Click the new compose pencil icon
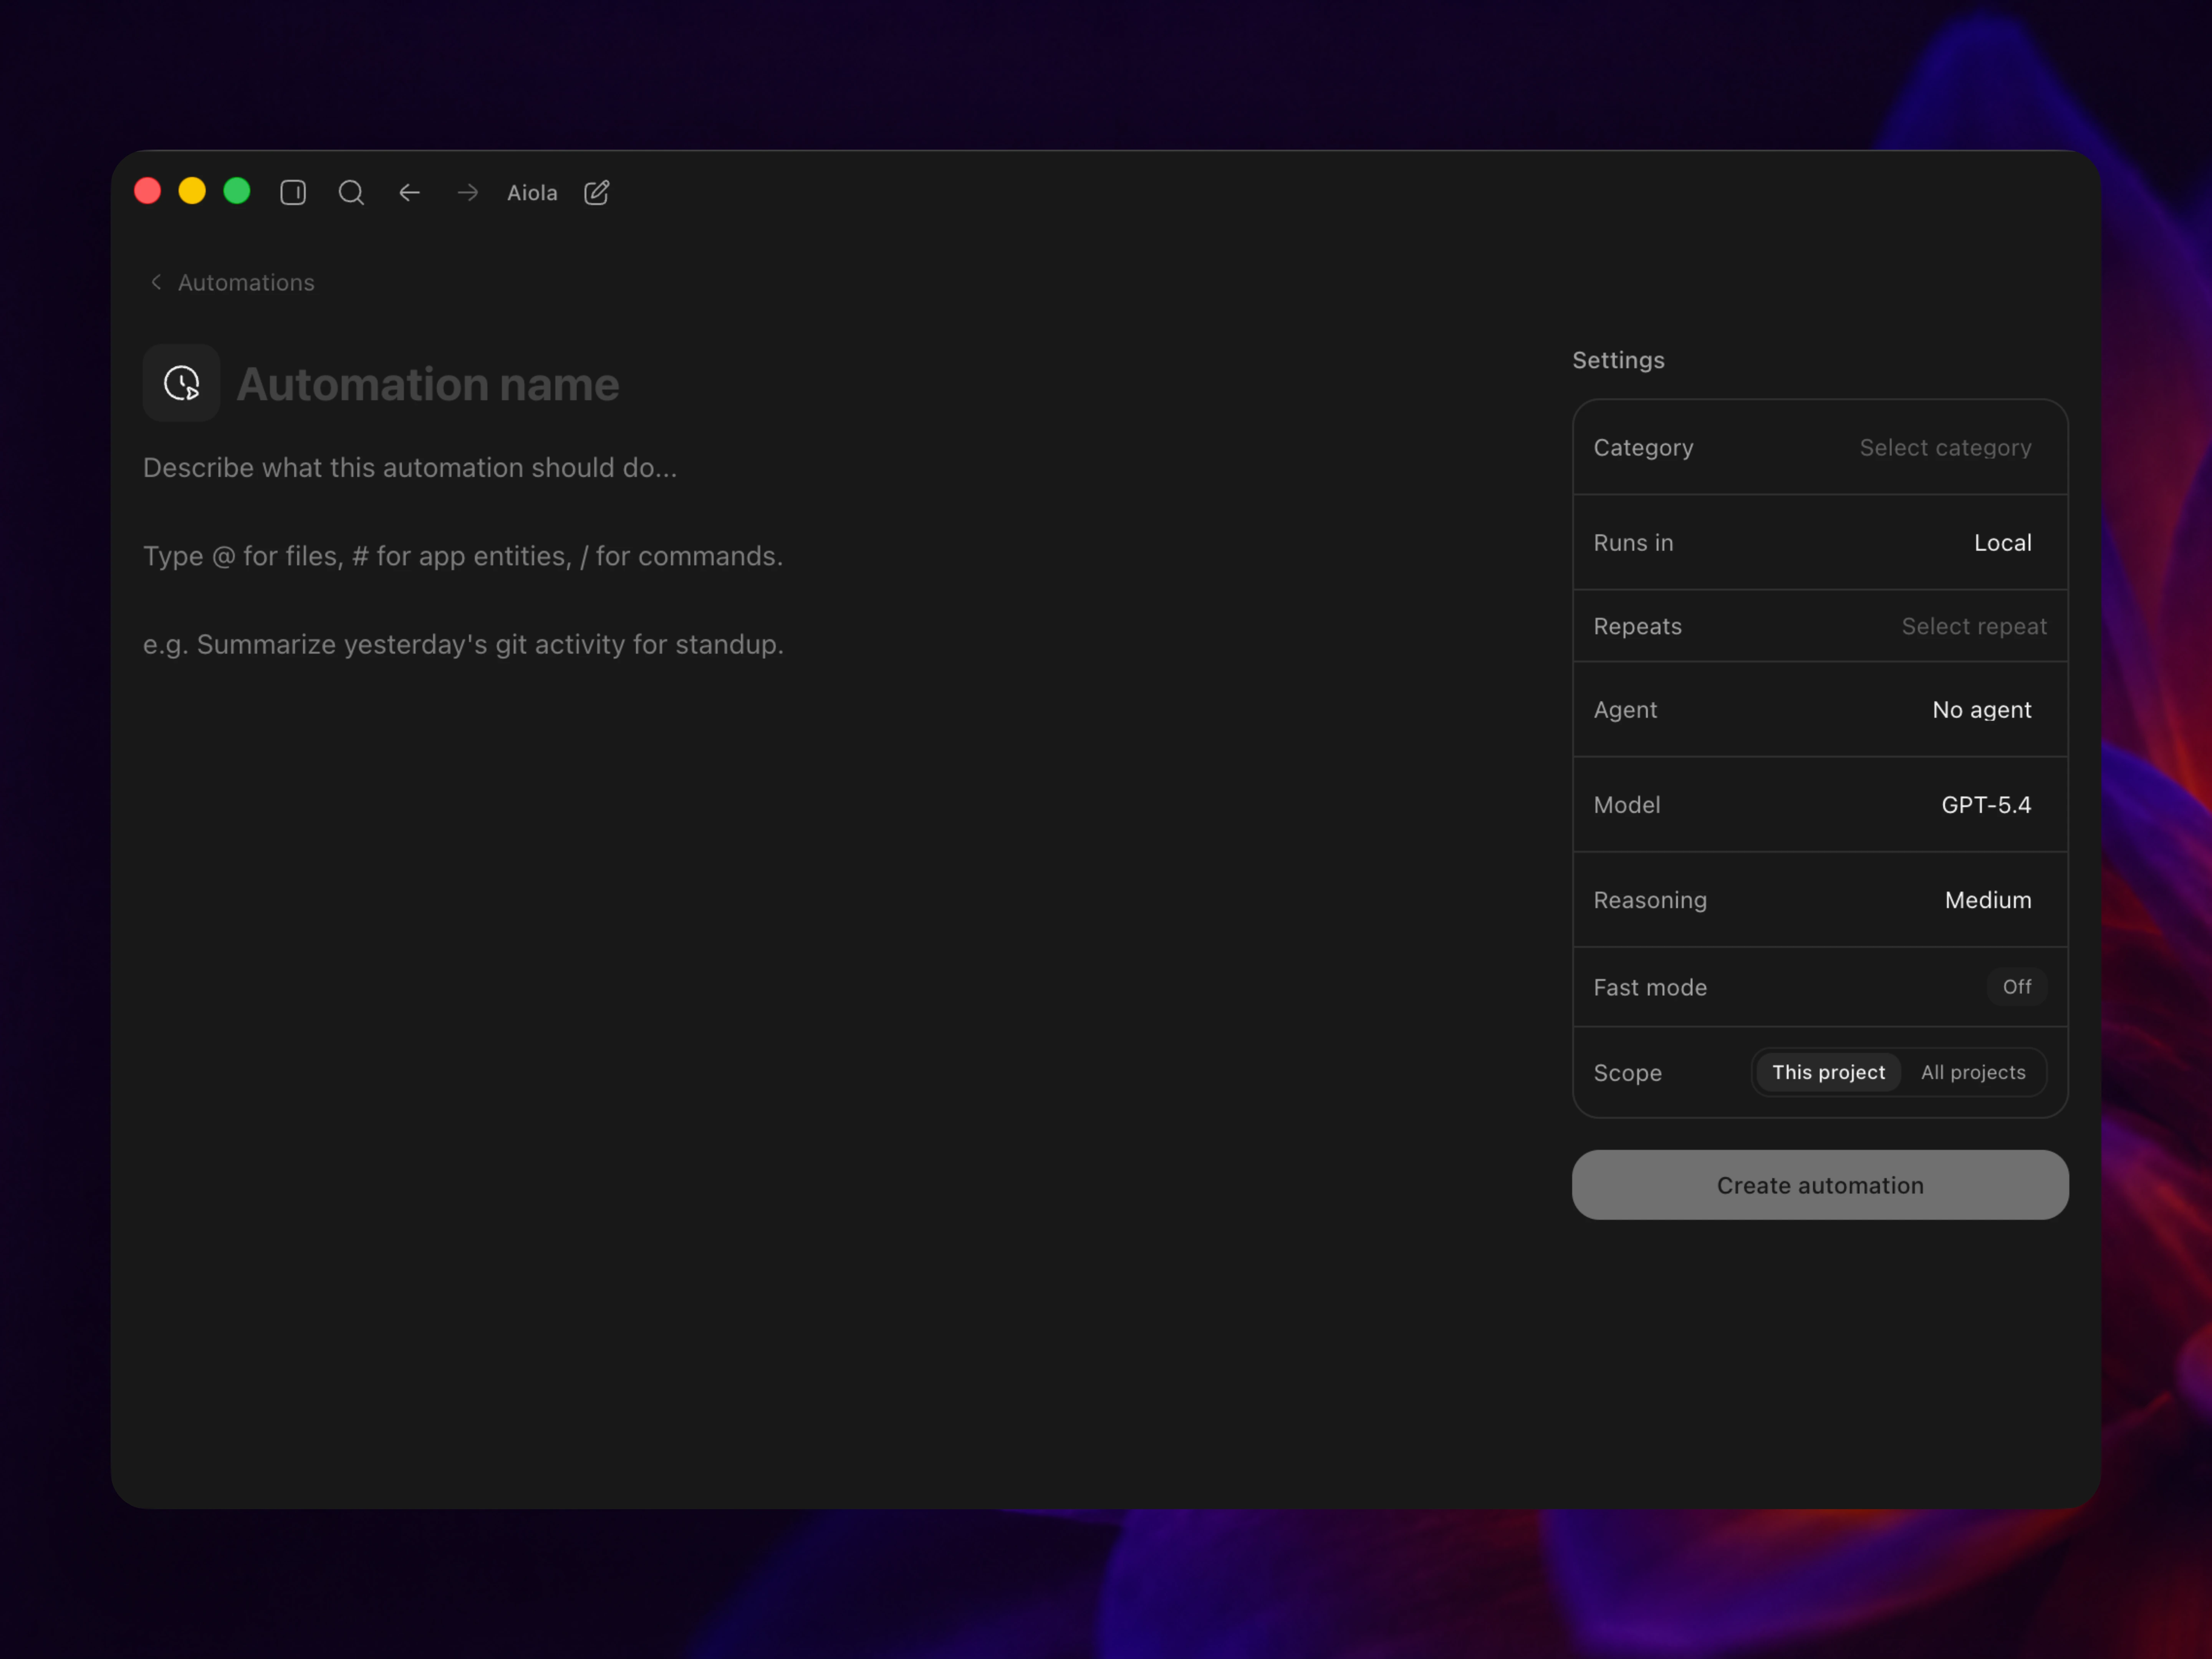 [x=597, y=192]
